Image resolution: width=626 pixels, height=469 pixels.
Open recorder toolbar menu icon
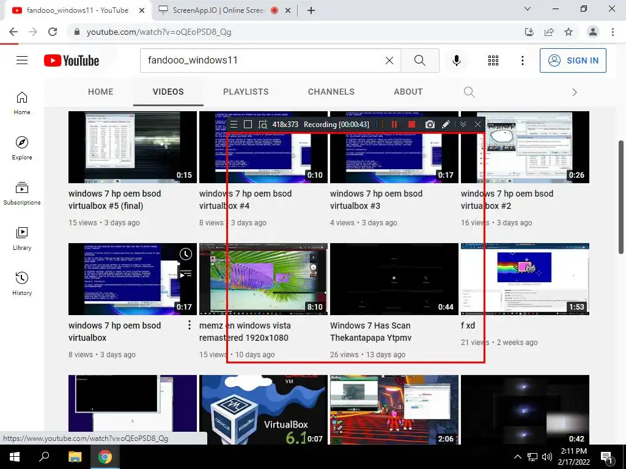[x=234, y=125]
